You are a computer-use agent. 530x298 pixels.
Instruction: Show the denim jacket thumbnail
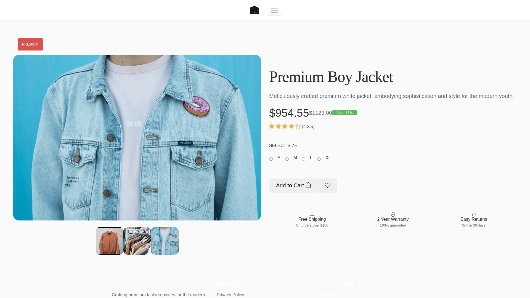(165, 241)
